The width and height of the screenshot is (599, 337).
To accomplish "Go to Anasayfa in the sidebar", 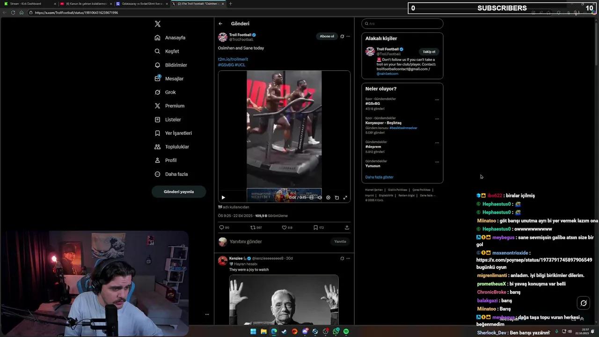I will point(170,37).
